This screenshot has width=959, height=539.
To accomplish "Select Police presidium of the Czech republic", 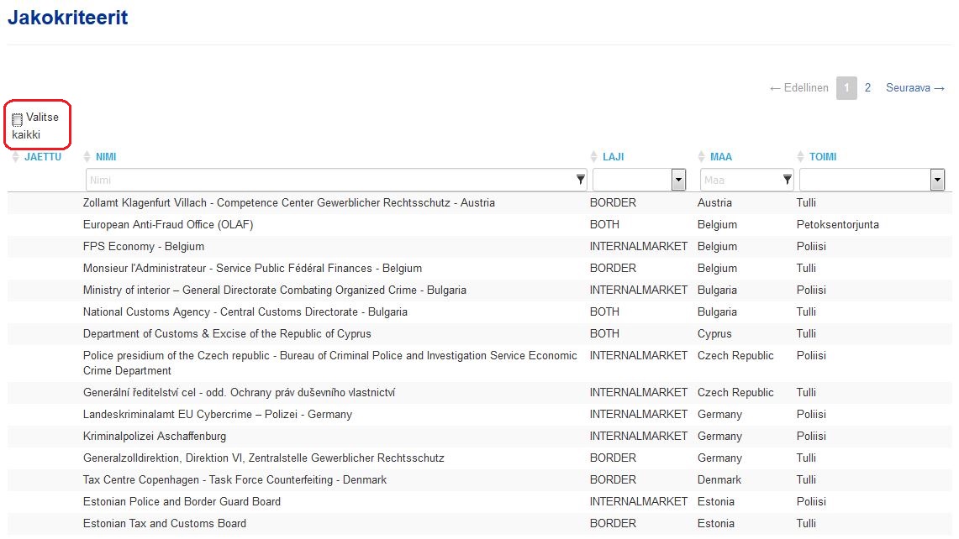I will [x=479, y=363].
